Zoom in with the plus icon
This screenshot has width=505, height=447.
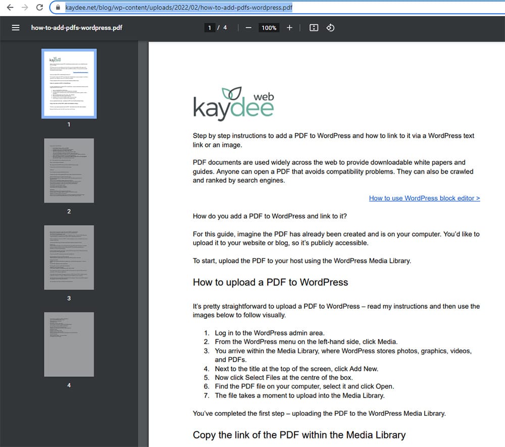289,28
